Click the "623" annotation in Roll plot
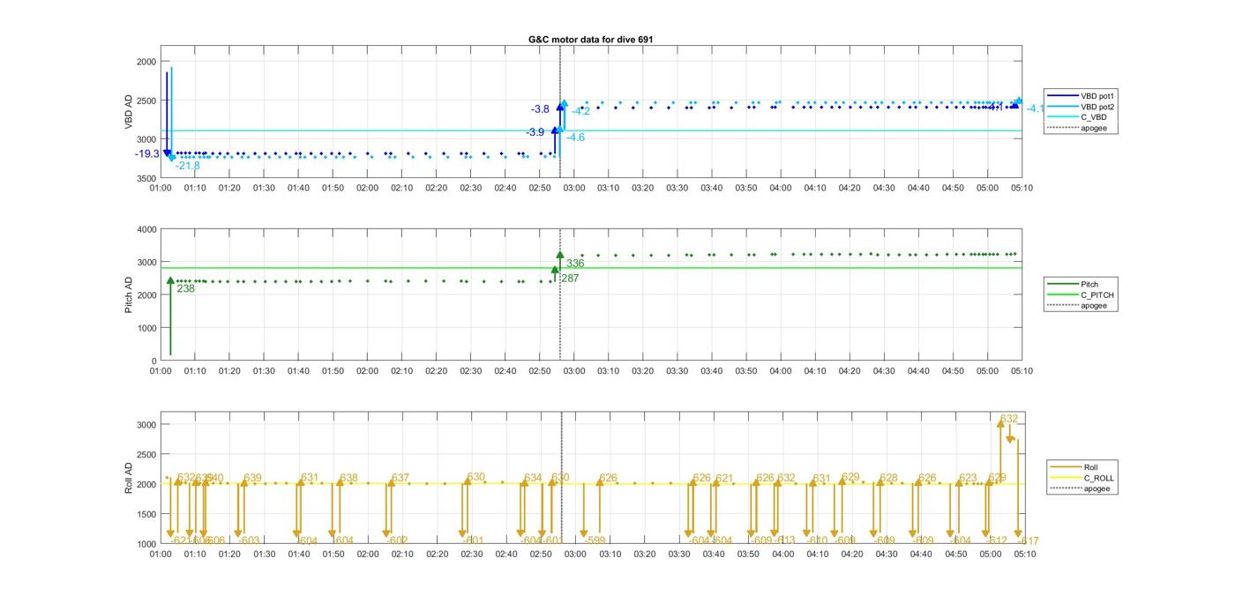The height and width of the screenshot is (611, 1235). click(x=968, y=478)
